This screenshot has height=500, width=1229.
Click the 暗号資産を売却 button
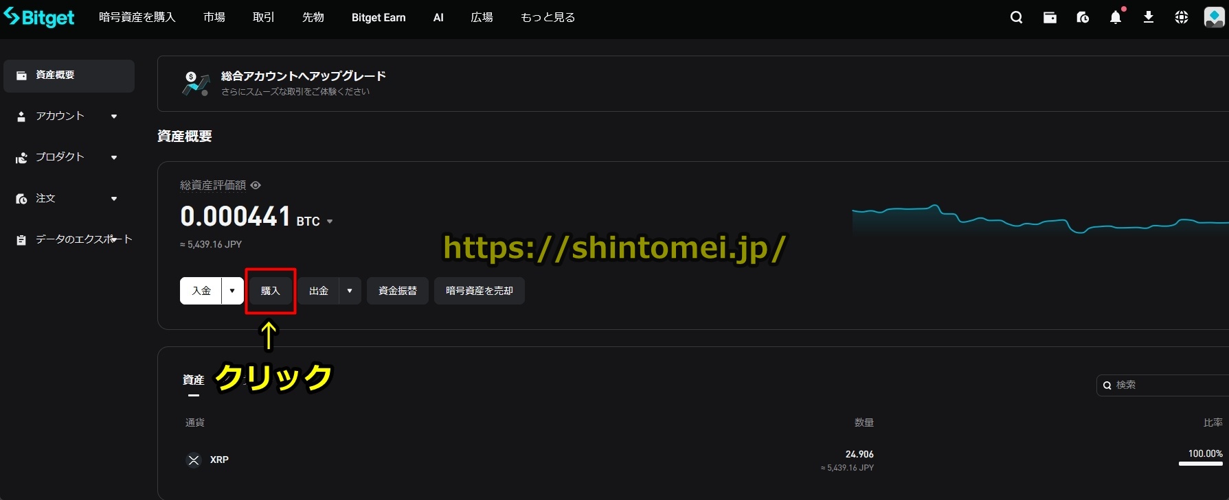pos(480,291)
